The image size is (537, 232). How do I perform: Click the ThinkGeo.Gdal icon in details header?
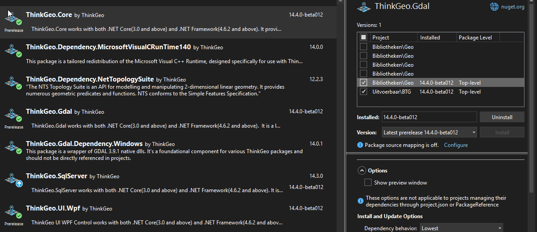pyautogui.click(x=365, y=7)
